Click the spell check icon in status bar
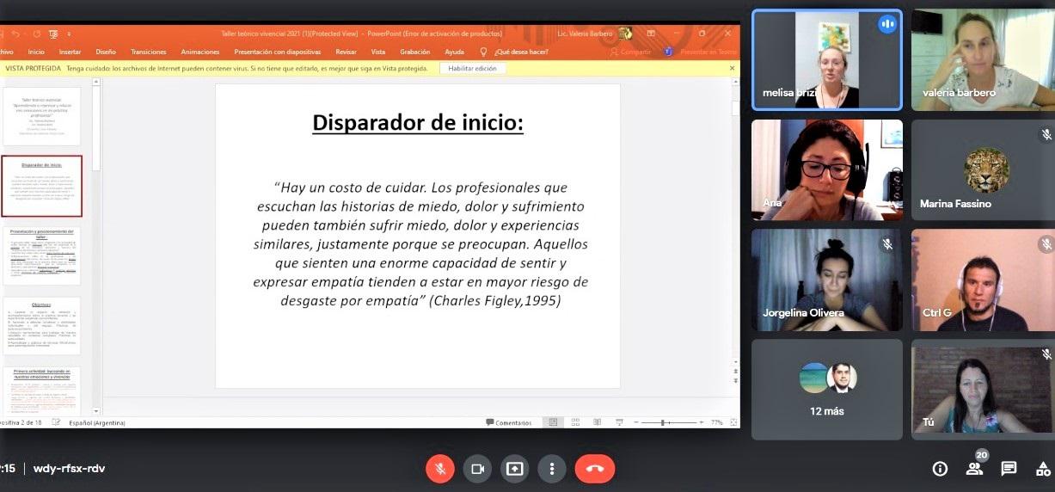1055x492 pixels. click(57, 422)
